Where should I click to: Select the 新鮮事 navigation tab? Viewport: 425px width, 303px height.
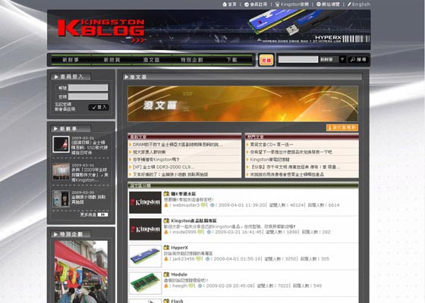[71, 60]
